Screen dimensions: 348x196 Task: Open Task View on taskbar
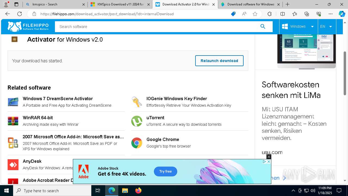coord(98,191)
